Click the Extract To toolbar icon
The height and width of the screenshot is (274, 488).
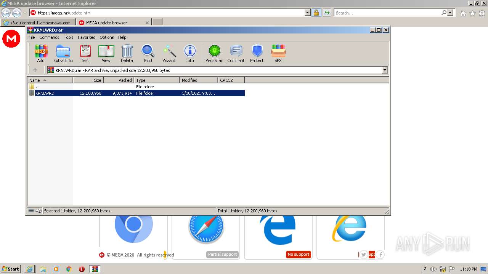pos(63,53)
